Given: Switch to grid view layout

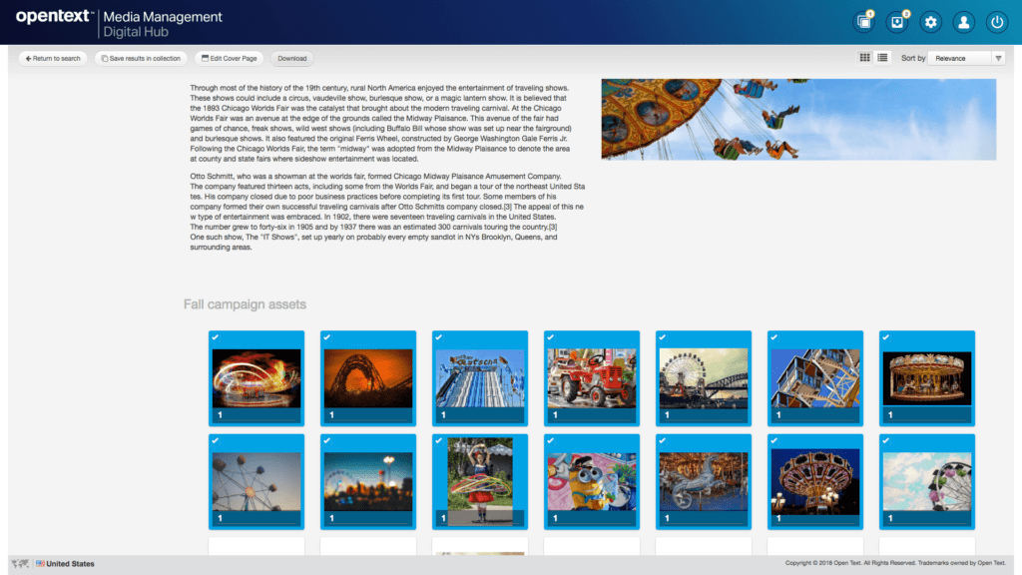Looking at the screenshot, I should tap(865, 58).
